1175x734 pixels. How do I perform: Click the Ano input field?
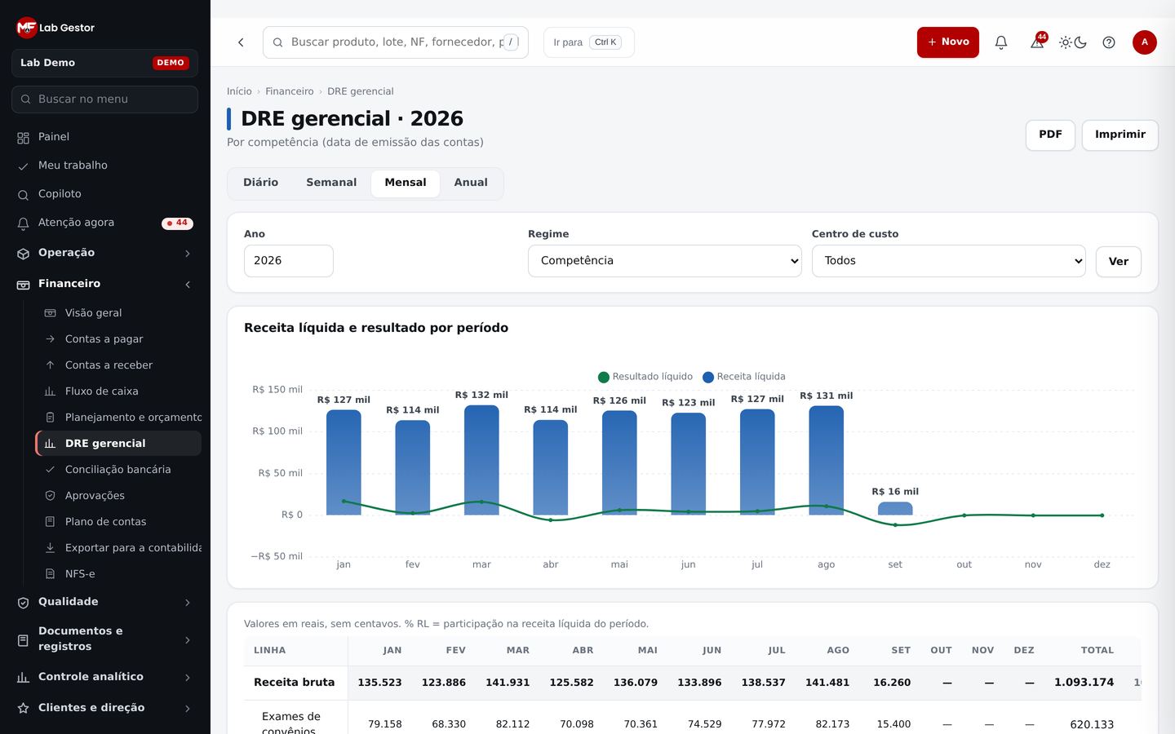(x=289, y=261)
